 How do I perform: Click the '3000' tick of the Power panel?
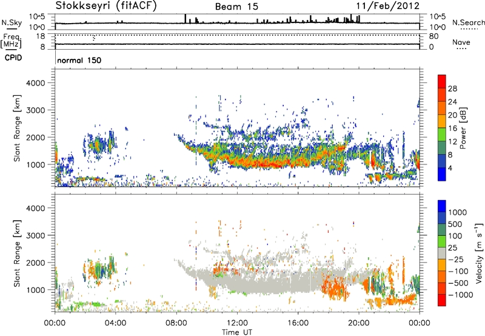click(x=36, y=110)
